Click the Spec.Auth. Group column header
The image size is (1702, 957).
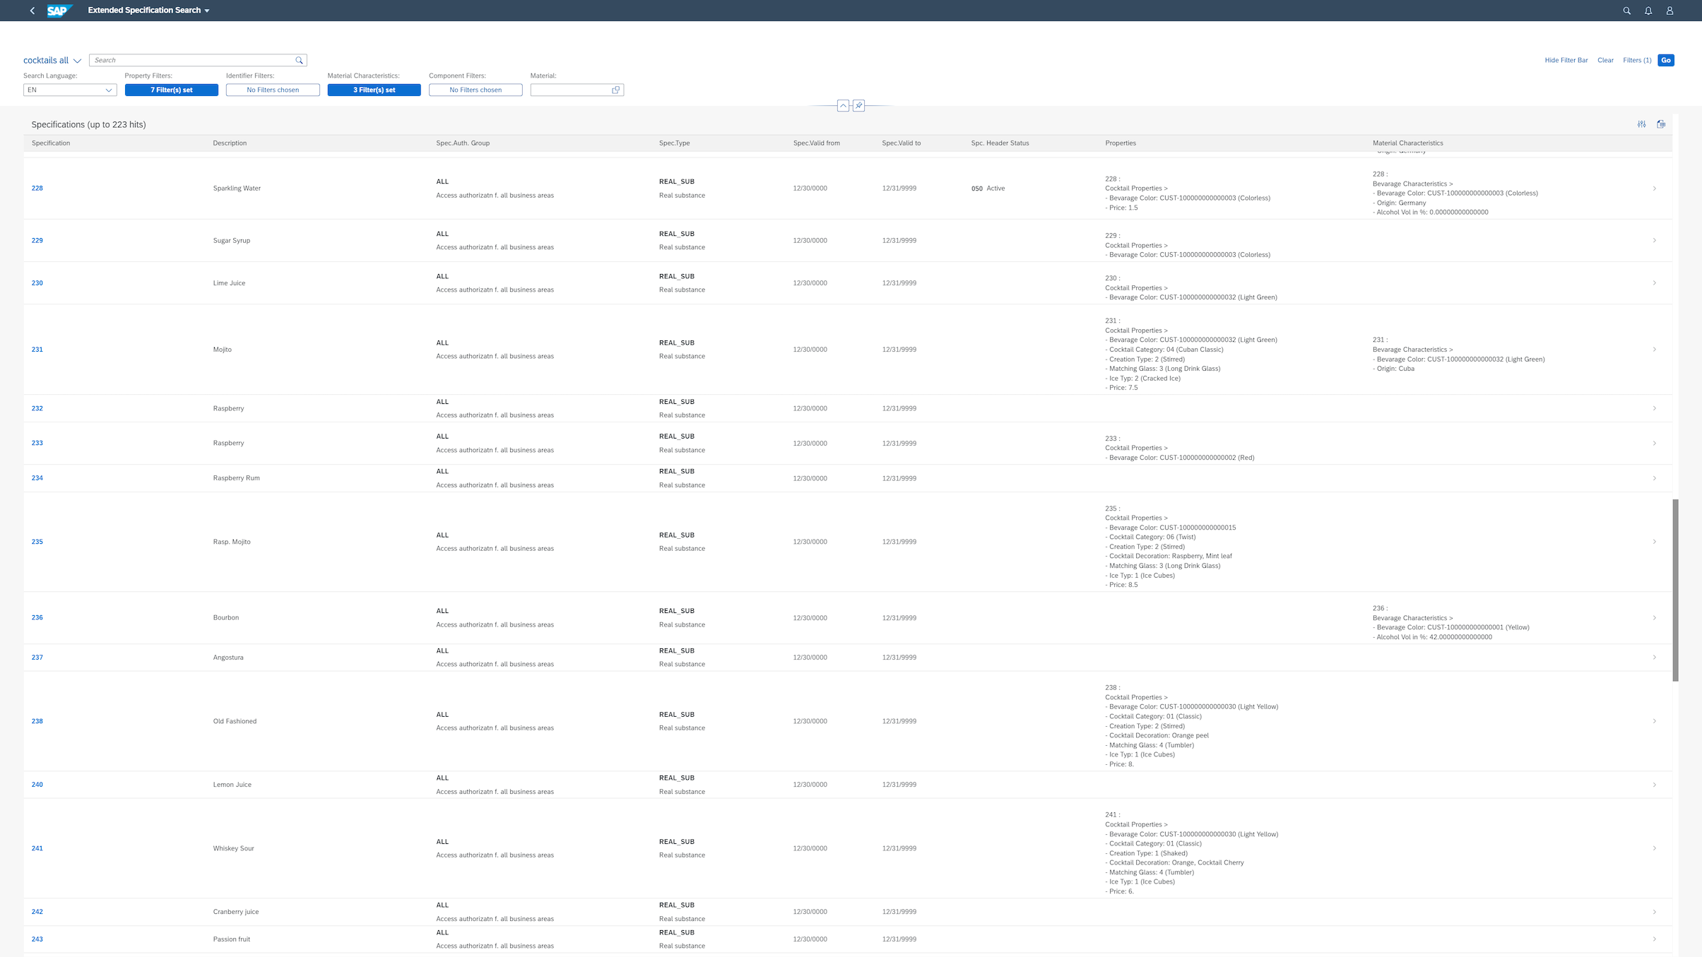pos(463,143)
